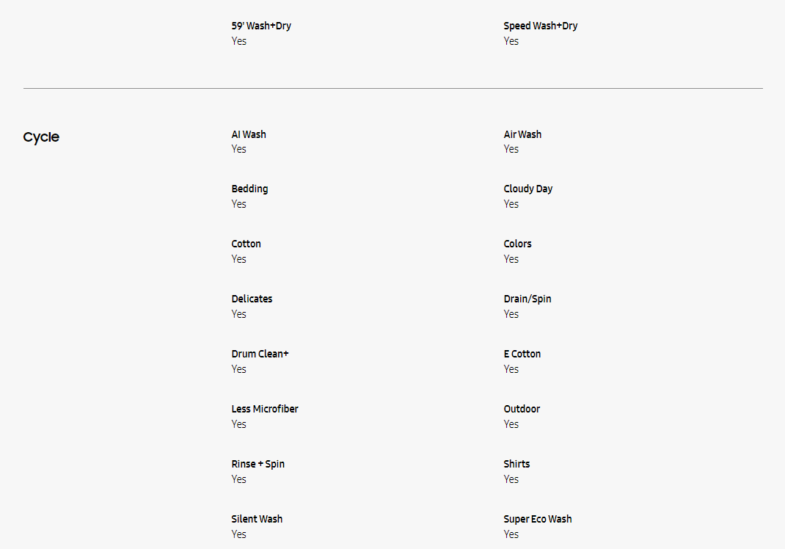Click the E Cotton cycle label
Viewport: 785px width, 549px height.
tap(522, 354)
